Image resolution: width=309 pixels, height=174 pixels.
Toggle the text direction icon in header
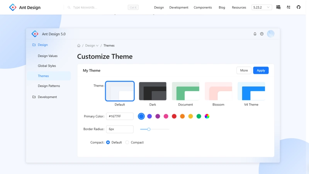289,7
